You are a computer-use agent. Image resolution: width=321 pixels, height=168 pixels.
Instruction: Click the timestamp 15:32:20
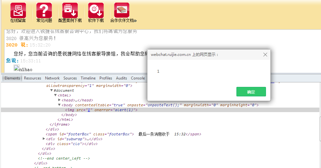click(x=40, y=45)
